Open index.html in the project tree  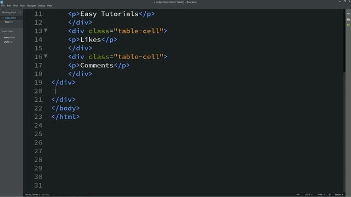(x=9, y=38)
